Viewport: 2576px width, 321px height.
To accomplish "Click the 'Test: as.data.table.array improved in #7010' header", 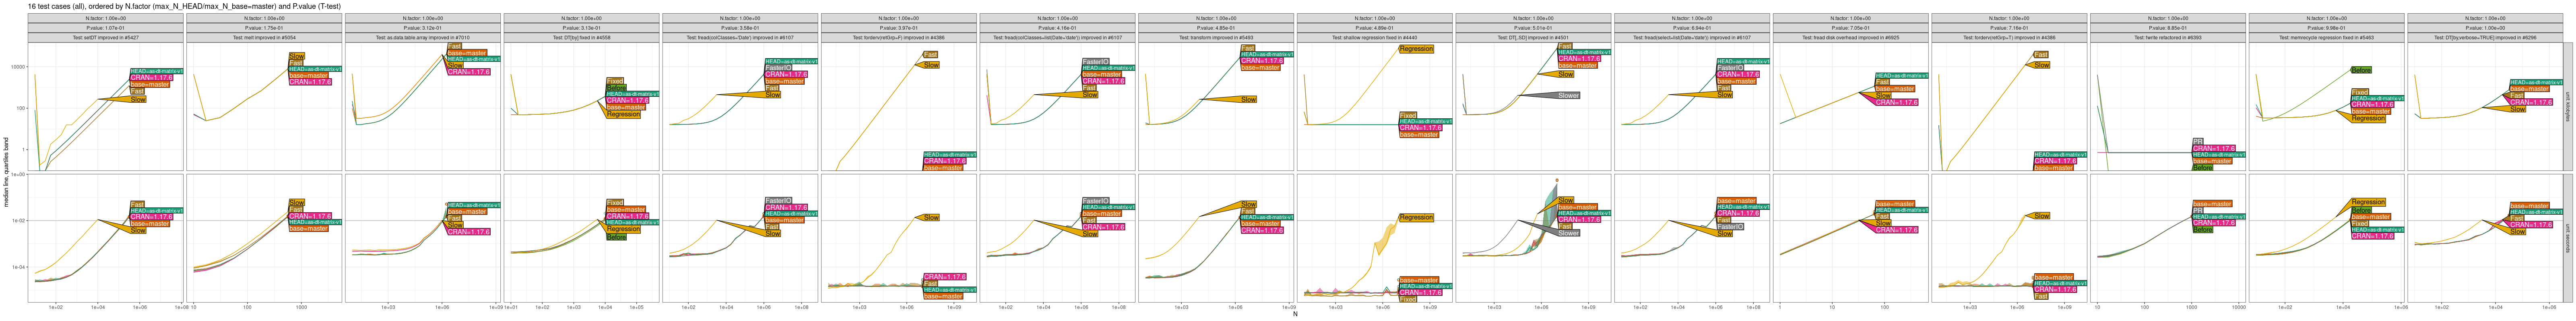I will pyautogui.click(x=422, y=38).
